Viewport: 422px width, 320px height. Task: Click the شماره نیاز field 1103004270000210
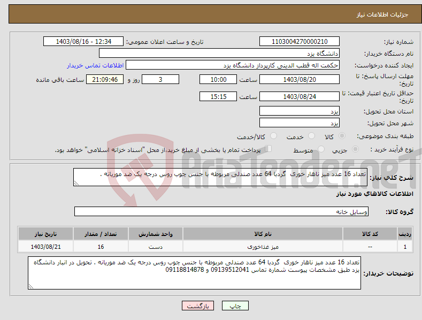(300, 42)
